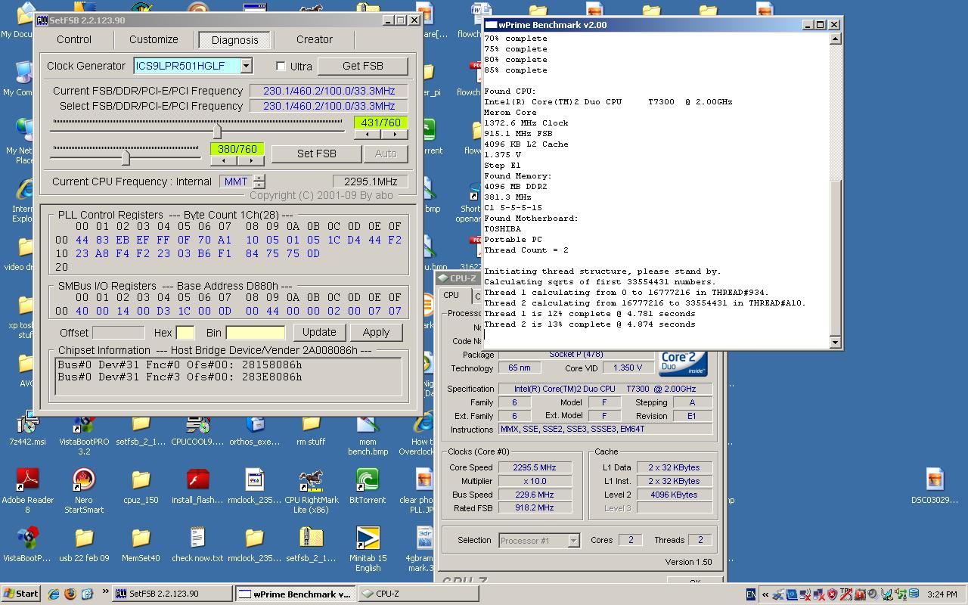Click the TPM tray icon
This screenshot has width=968, height=605.
[846, 594]
